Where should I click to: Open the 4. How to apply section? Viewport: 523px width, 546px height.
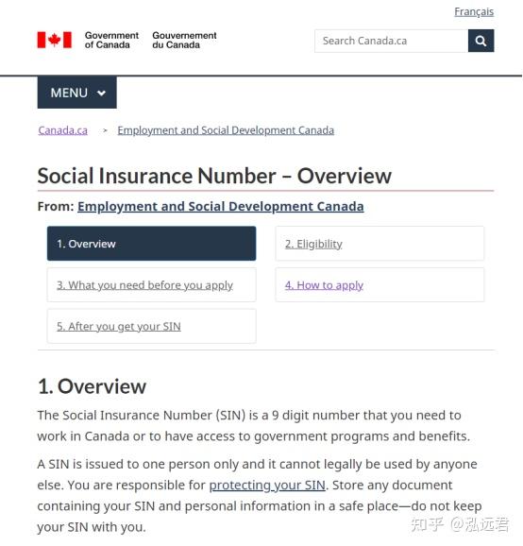tap(380, 285)
